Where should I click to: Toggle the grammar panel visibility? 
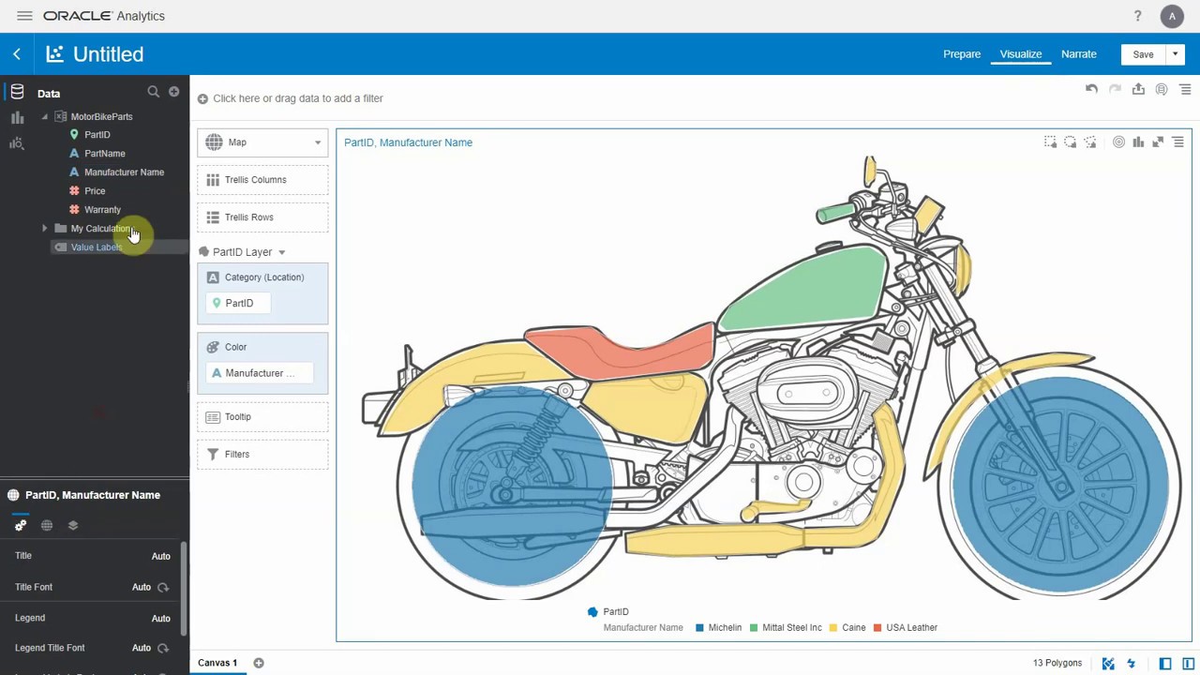1188,664
